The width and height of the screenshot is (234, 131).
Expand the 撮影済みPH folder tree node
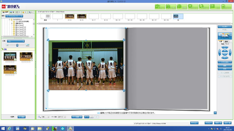click(12, 23)
